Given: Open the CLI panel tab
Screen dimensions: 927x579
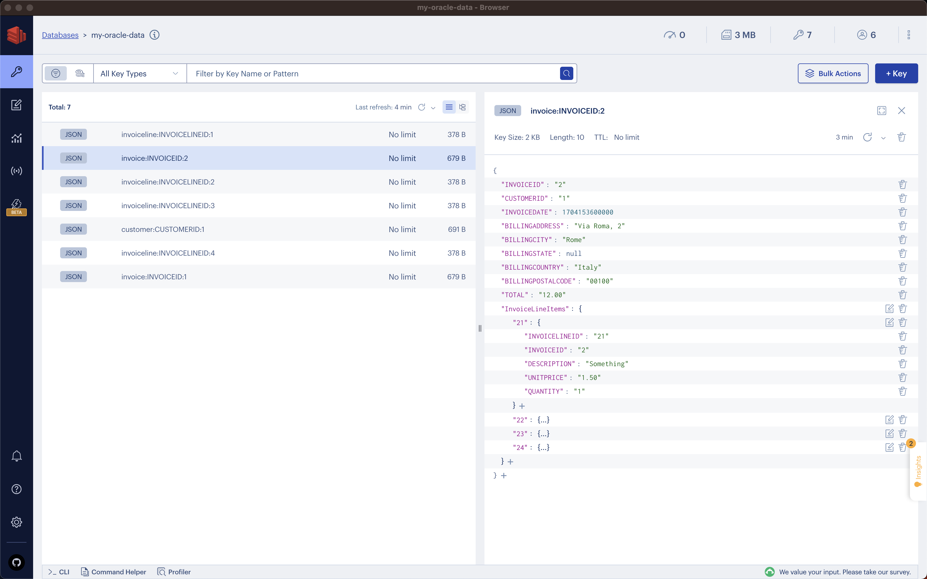Looking at the screenshot, I should click(x=59, y=572).
